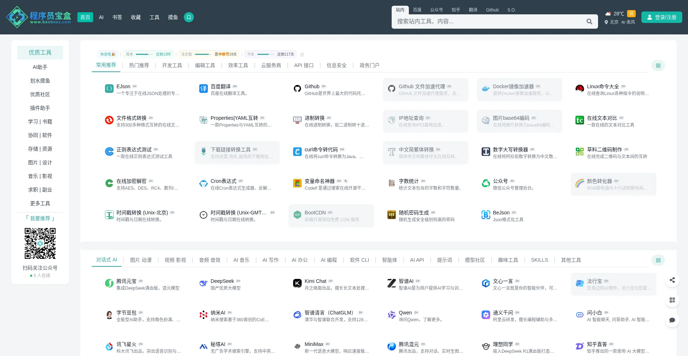Image resolution: width=688 pixels, height=356 pixels.
Task: Open the bookmark icon in the navbar
Action: click(189, 17)
